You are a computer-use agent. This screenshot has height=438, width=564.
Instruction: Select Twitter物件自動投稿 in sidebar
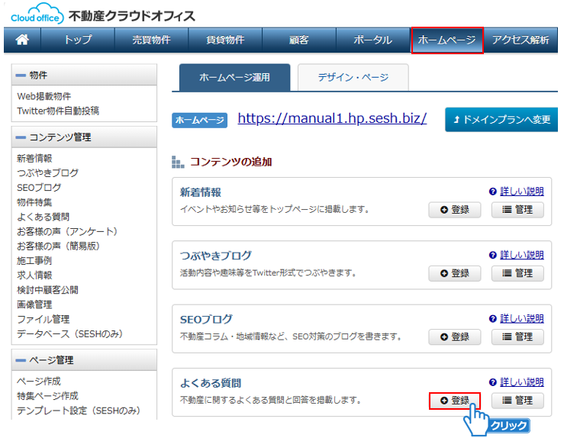[58, 111]
